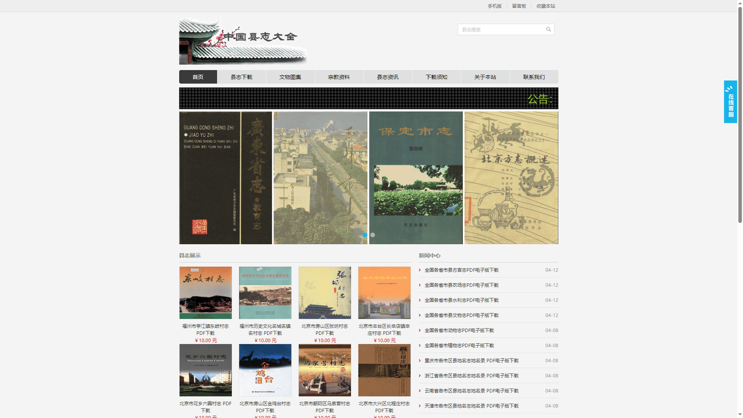The width and height of the screenshot is (743, 418).
Task: Open the 金鸡台 book cover thumbnail
Action: coord(265,371)
